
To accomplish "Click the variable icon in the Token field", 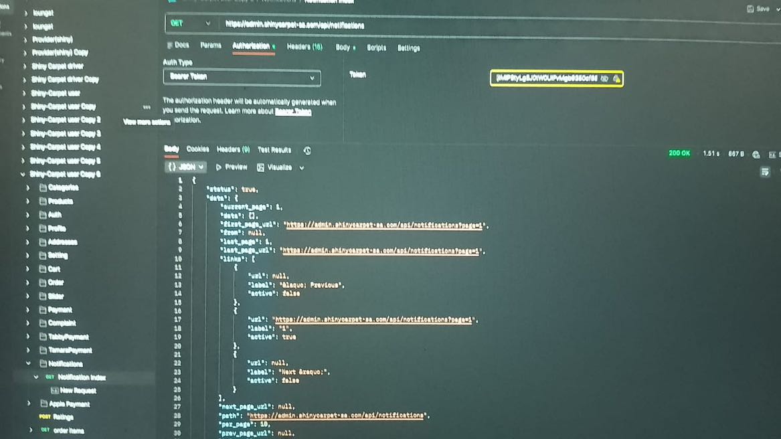I will [x=616, y=79].
